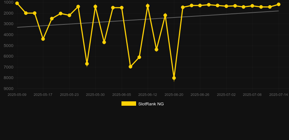Screen dimensions: 289x140
Task: Select the data point nearest the 7000 gridline
Action: [131, 67]
